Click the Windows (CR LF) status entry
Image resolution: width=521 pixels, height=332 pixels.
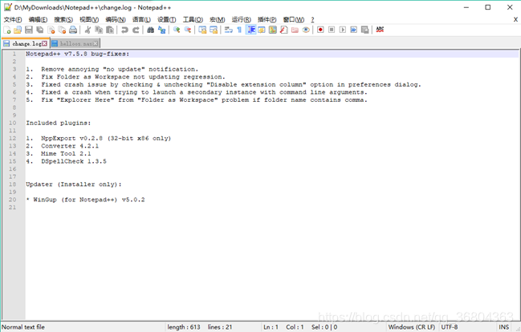click(412, 327)
